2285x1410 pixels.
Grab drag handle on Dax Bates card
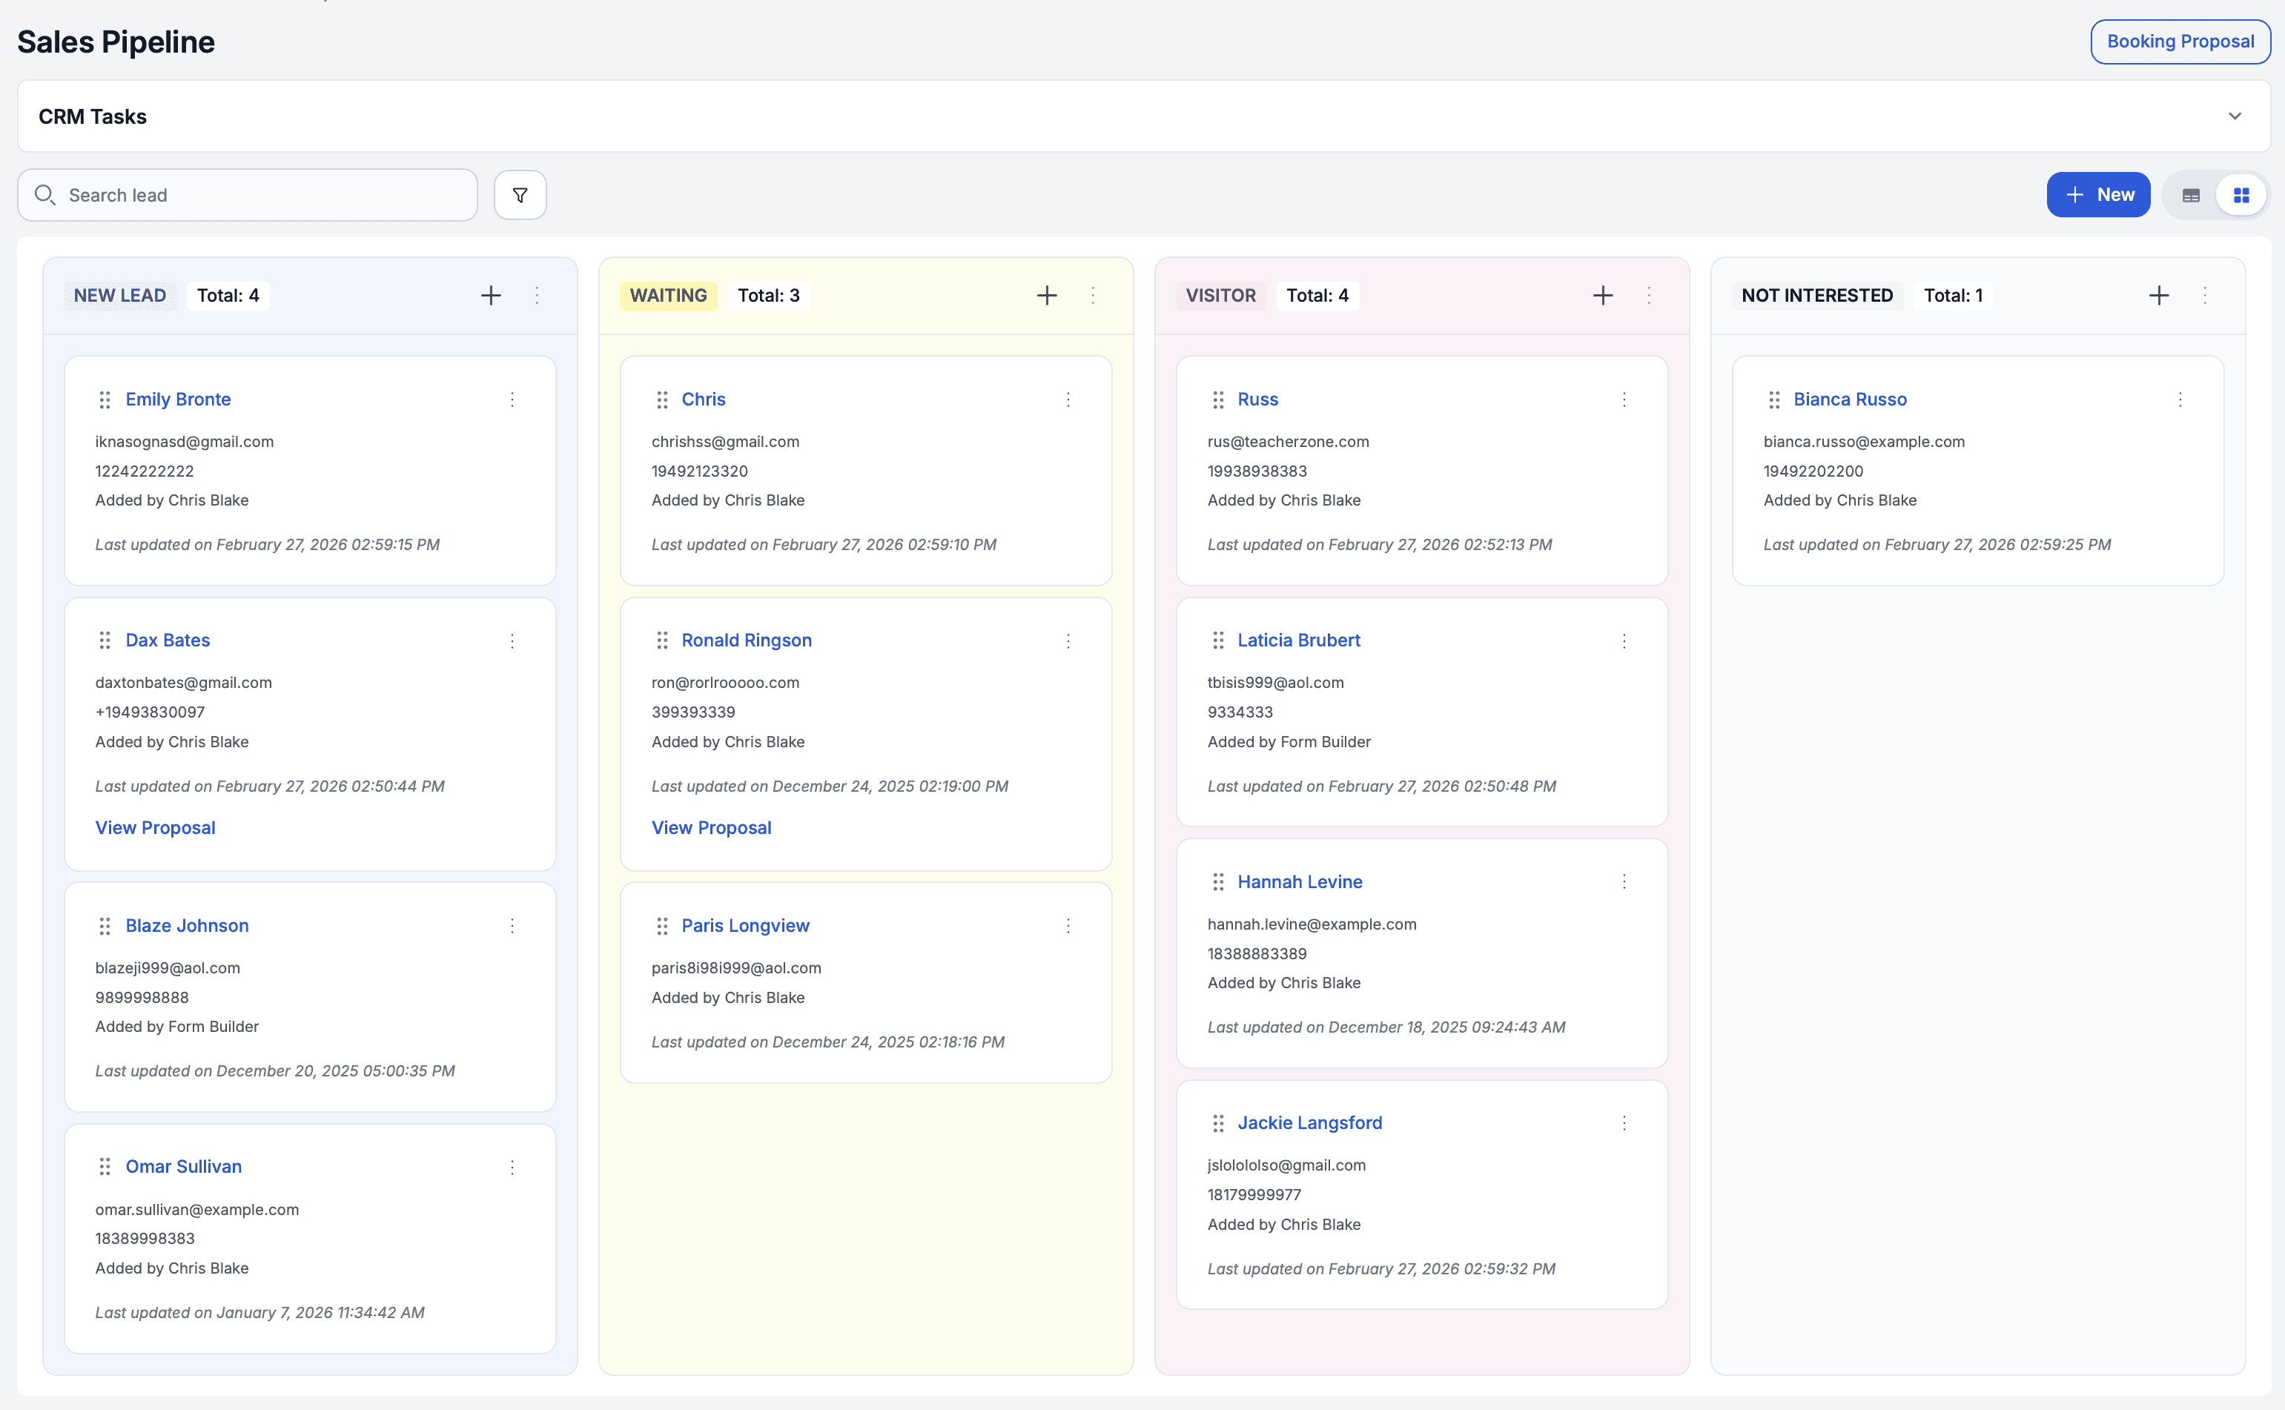click(105, 641)
